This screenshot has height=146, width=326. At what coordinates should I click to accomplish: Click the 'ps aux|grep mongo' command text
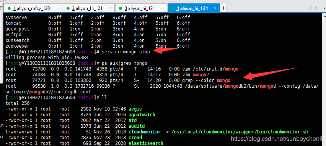click(124, 63)
